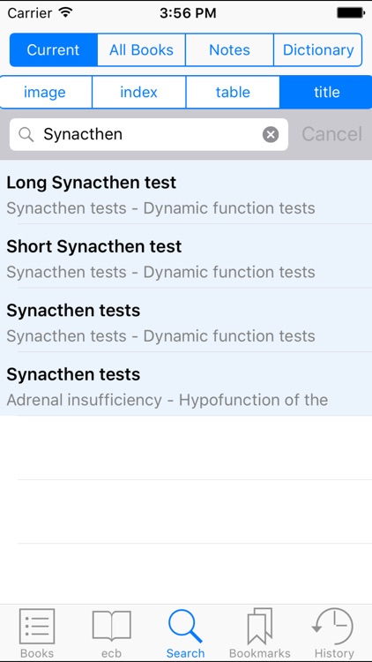
Task: Open the Books list tab icon
Action: [37, 627]
